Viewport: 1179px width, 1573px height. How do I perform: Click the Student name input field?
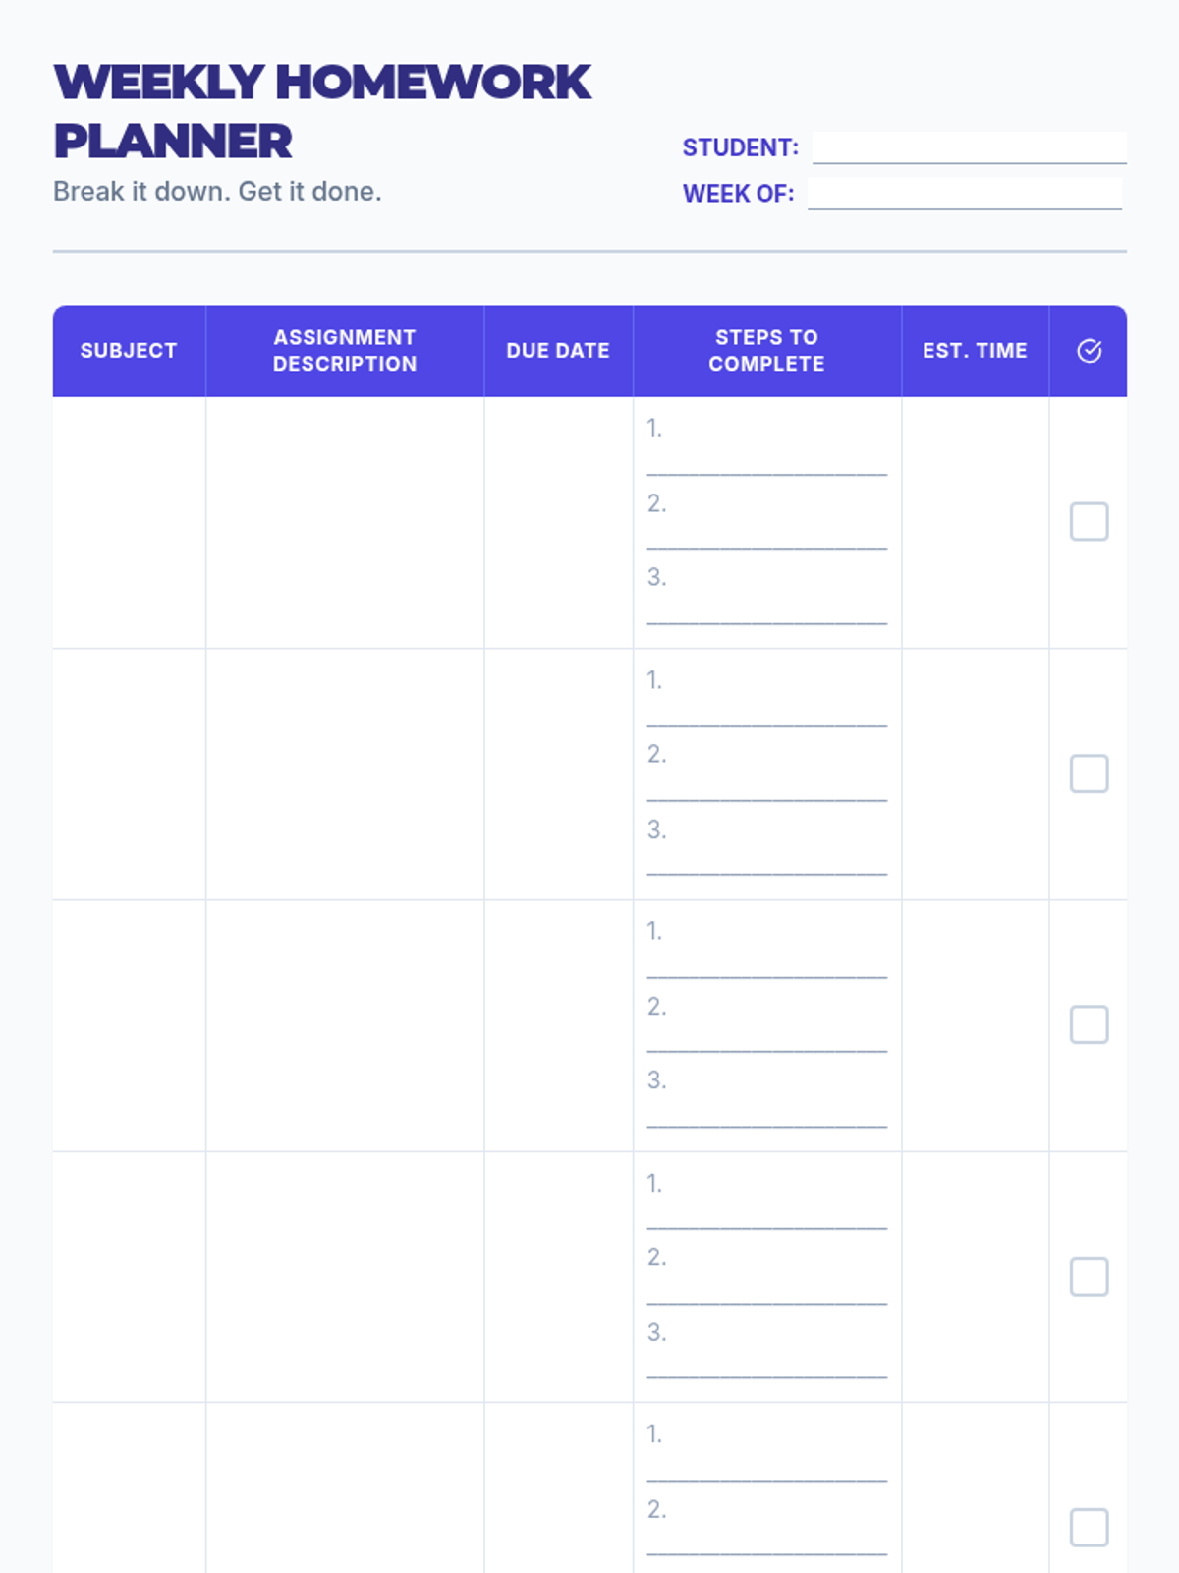[x=969, y=147]
